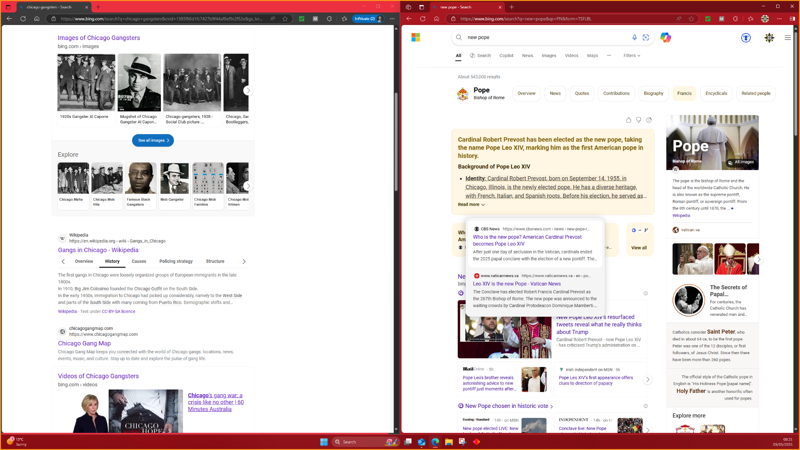This screenshot has width=800, height=450.
Task: Click Edge icon in taskbar
Action: 435,442
